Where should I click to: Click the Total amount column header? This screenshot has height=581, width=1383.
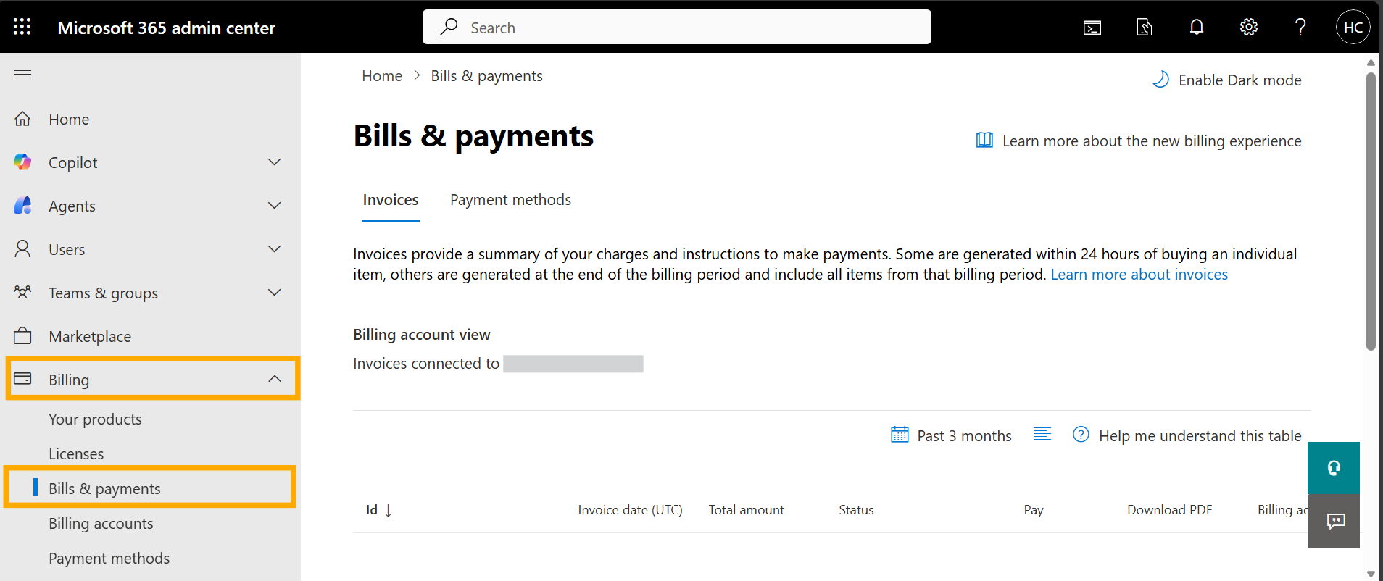pos(746,510)
